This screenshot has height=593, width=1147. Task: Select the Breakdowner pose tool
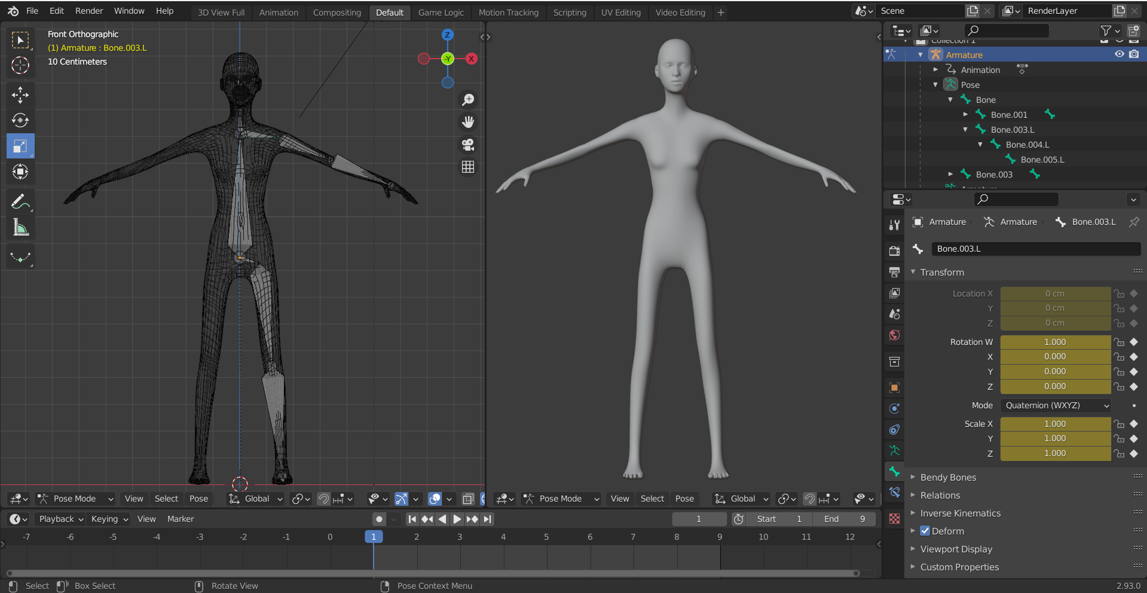tap(20, 258)
